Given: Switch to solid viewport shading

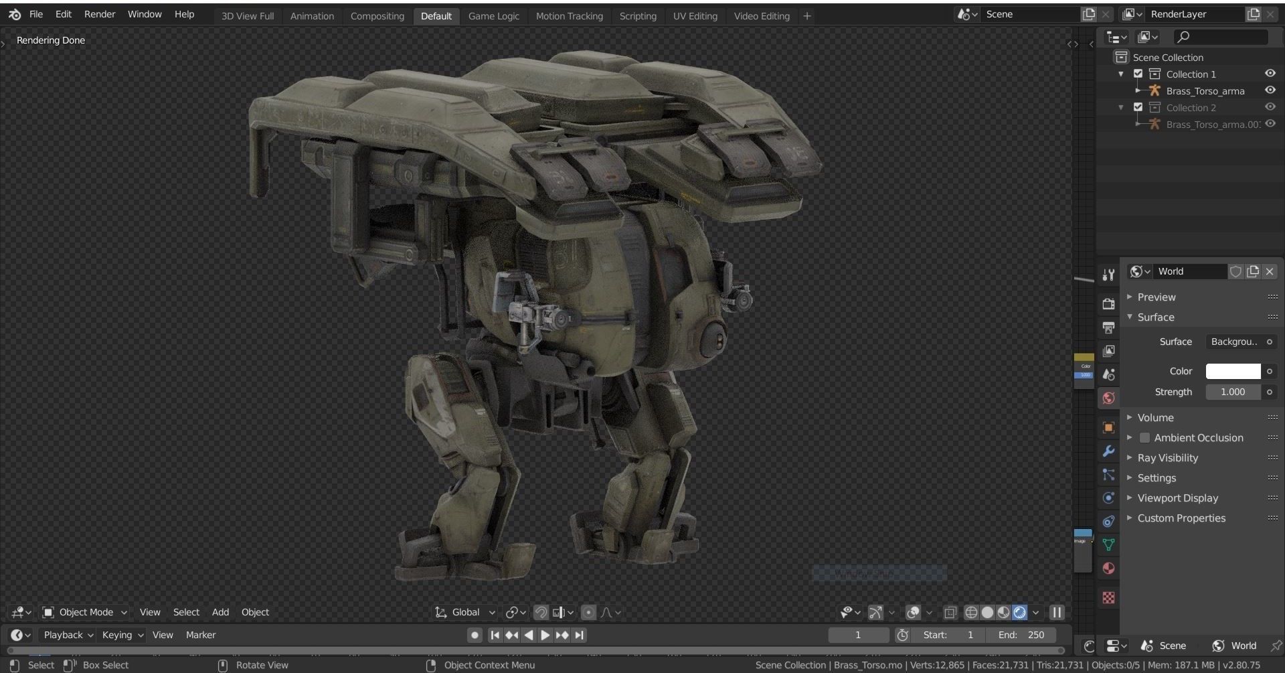Looking at the screenshot, I should coord(987,612).
